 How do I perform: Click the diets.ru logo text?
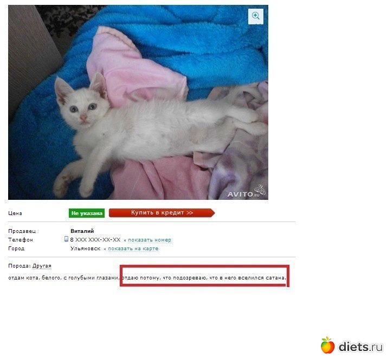click(x=360, y=347)
